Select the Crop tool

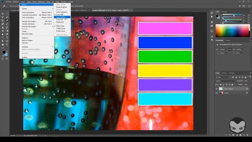[3, 21]
